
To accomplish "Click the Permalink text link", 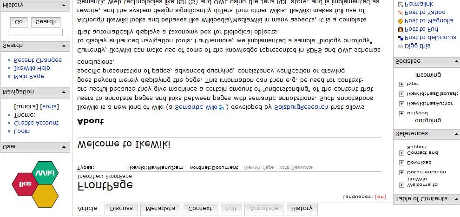I will pyautogui.click(x=419, y=4).
